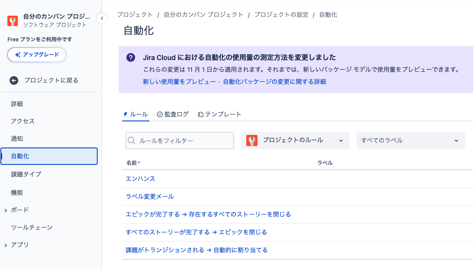Click the search magnifier icon in filter
473x268 pixels.
click(132, 141)
